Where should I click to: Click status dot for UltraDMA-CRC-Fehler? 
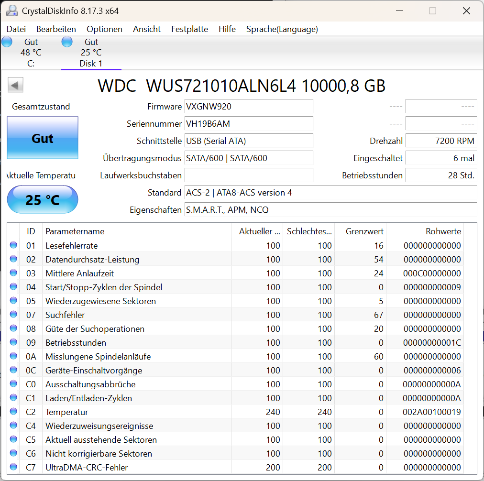[x=13, y=467]
